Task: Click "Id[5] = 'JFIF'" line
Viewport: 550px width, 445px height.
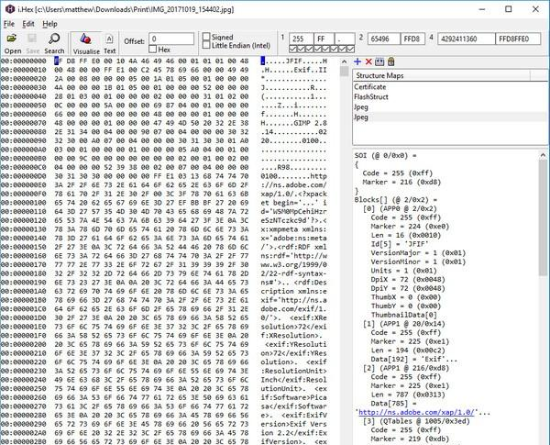Action: click(400, 244)
